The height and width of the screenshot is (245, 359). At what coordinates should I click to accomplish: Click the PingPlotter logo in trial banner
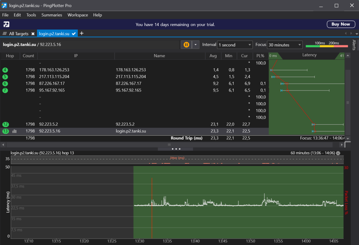(x=6, y=24)
